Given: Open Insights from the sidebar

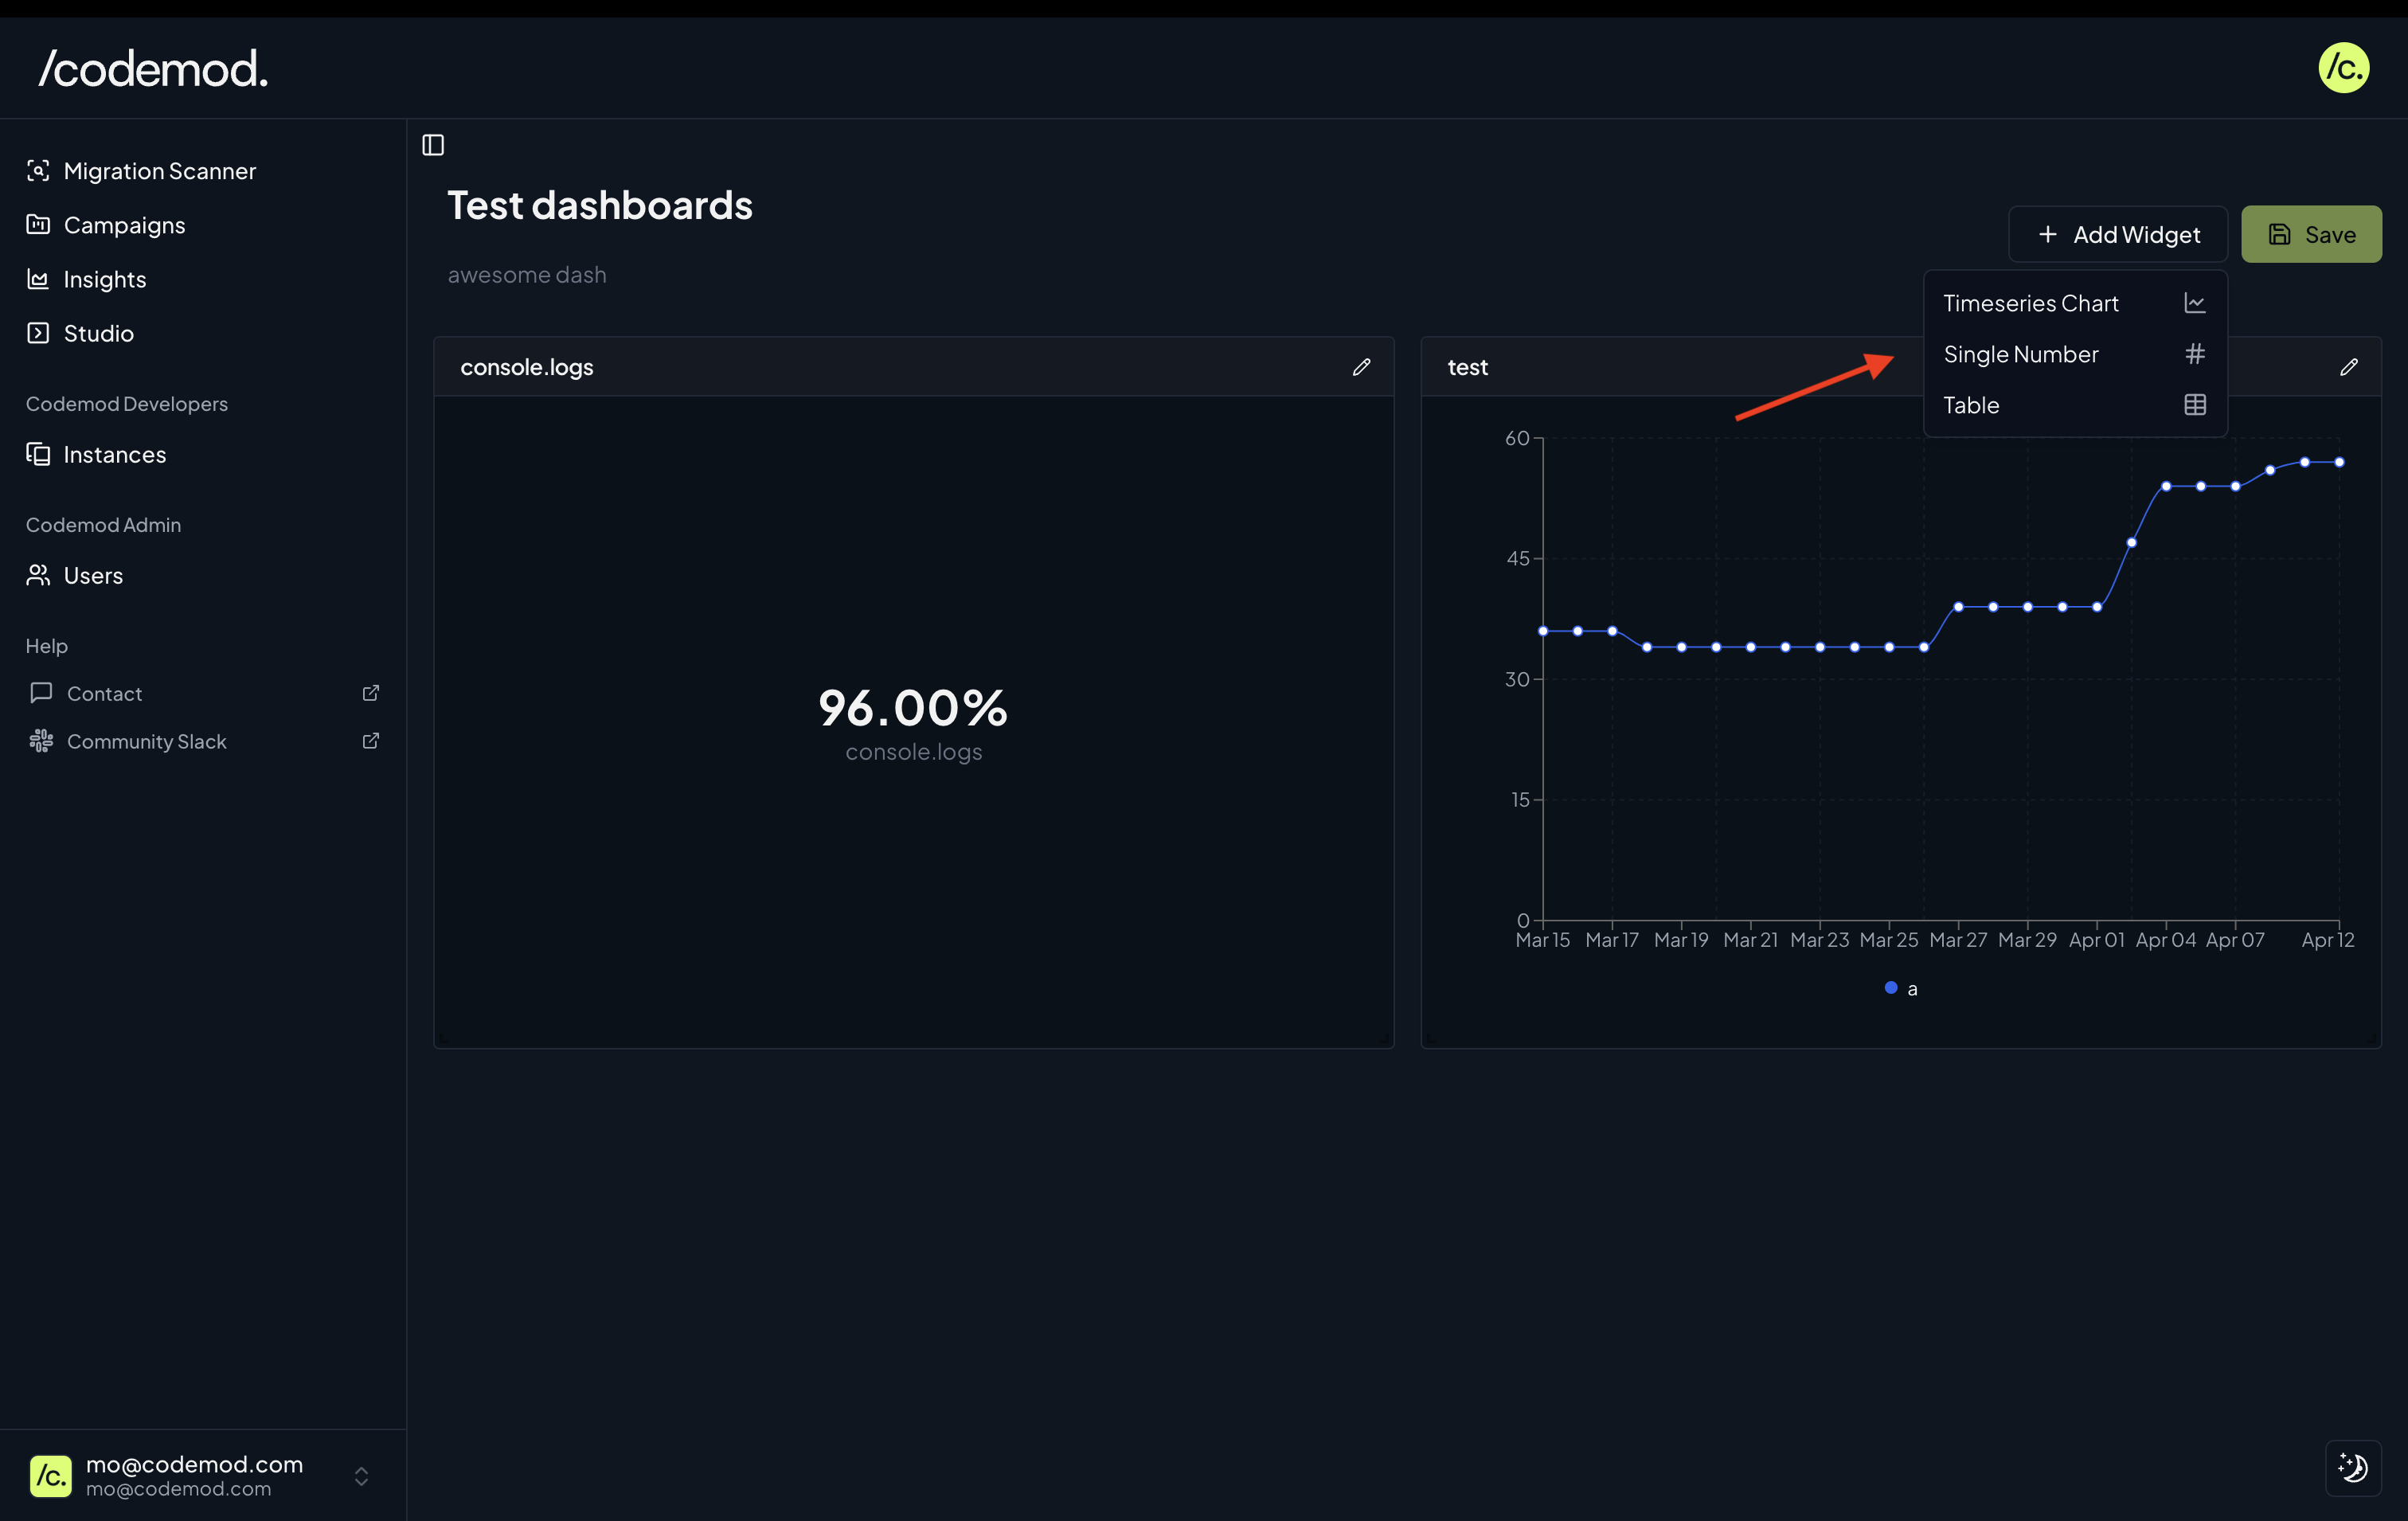Looking at the screenshot, I should [104, 279].
